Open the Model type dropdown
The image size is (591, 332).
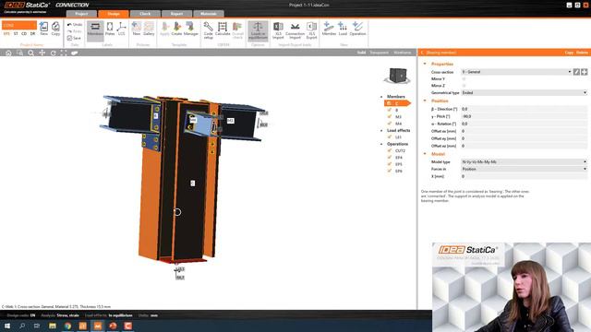coord(525,162)
